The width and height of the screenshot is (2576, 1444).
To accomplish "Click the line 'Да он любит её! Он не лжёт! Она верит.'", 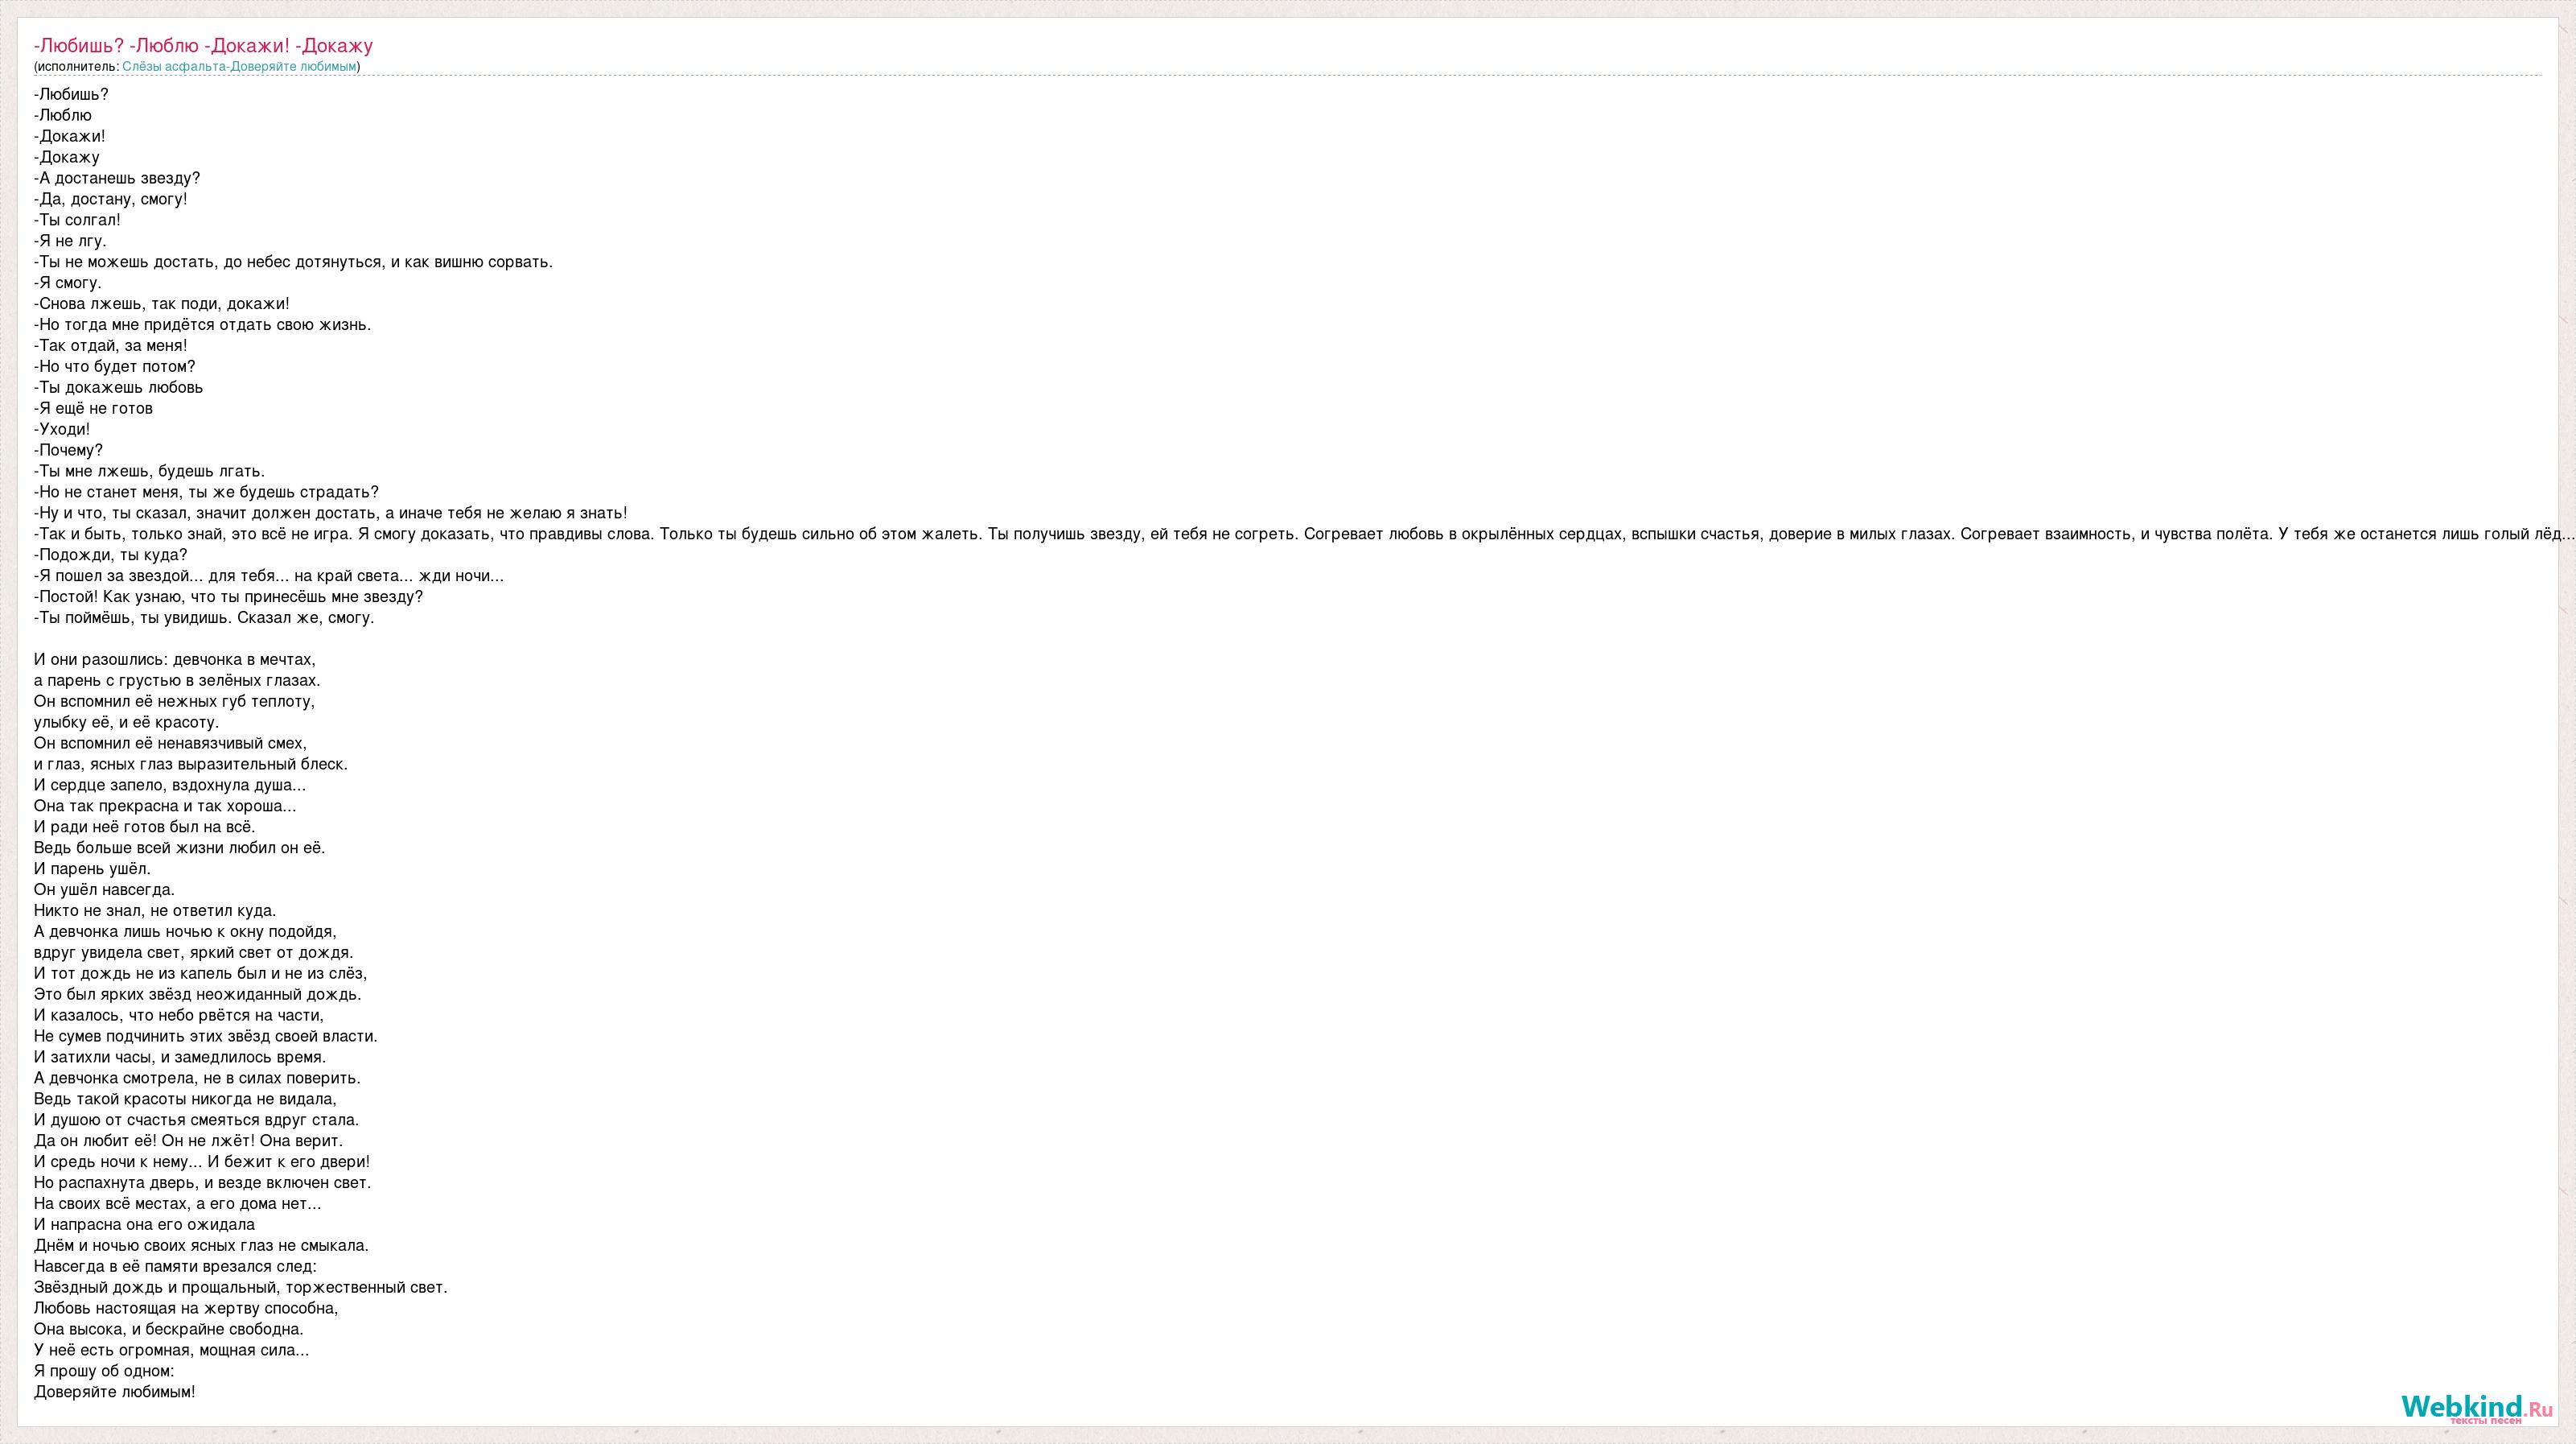I will click(x=188, y=1141).
